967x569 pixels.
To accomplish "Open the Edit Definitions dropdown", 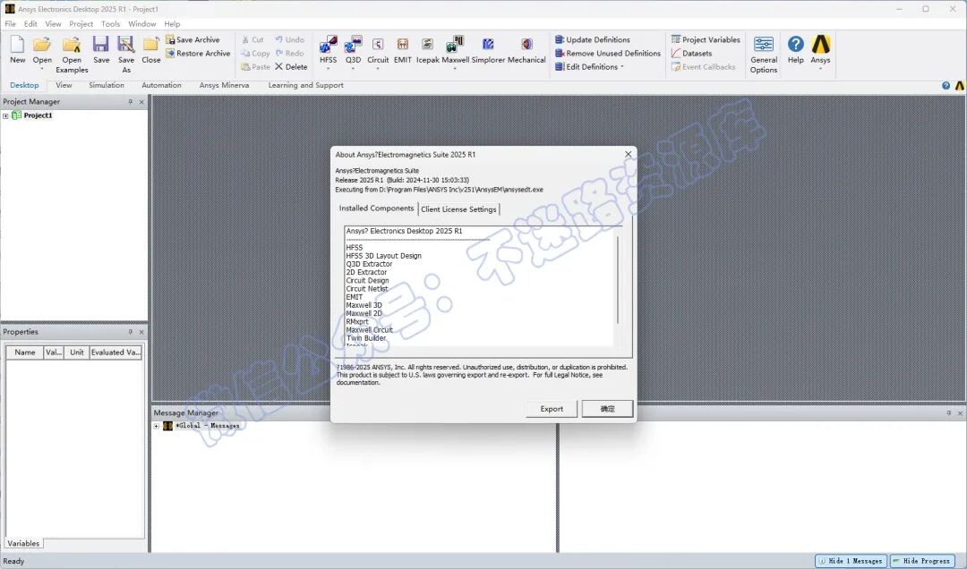I will pyautogui.click(x=589, y=67).
